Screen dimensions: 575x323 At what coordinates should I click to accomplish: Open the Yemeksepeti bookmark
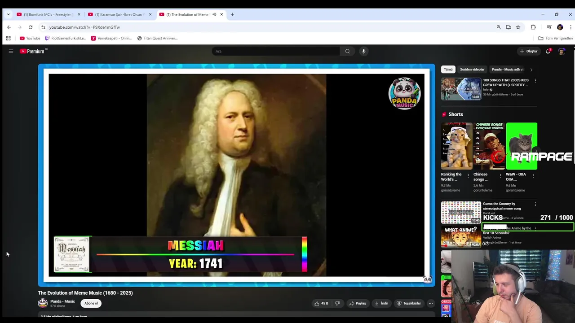click(111, 38)
